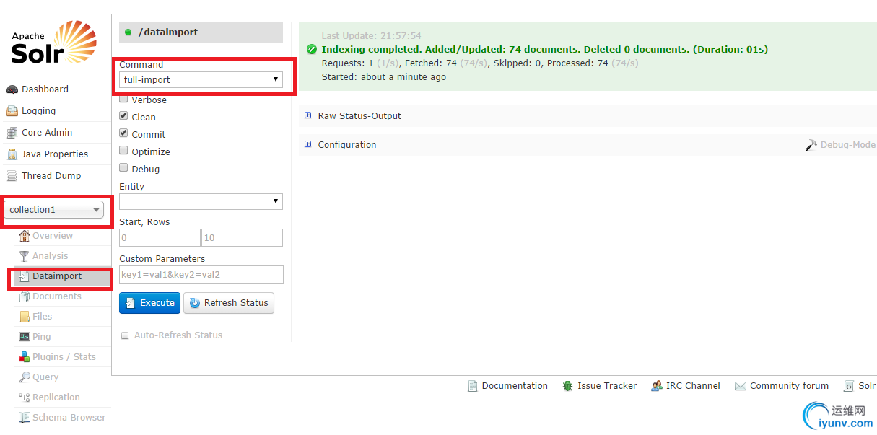Click the Overview house icon

(x=25, y=236)
